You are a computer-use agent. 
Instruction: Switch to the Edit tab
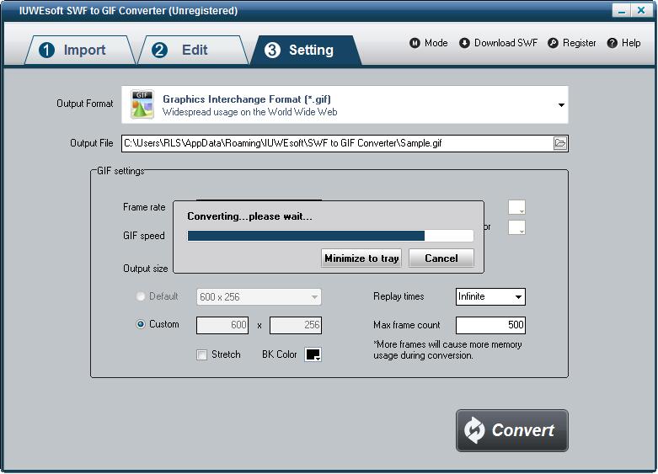point(194,50)
